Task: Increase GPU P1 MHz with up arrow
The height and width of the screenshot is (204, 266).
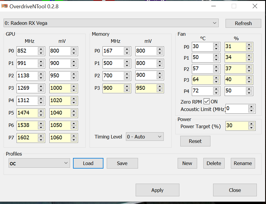Action: click(x=41, y=61)
